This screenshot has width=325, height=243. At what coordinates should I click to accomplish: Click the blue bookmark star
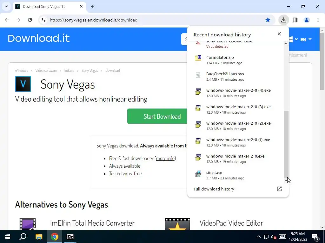pos(268,20)
